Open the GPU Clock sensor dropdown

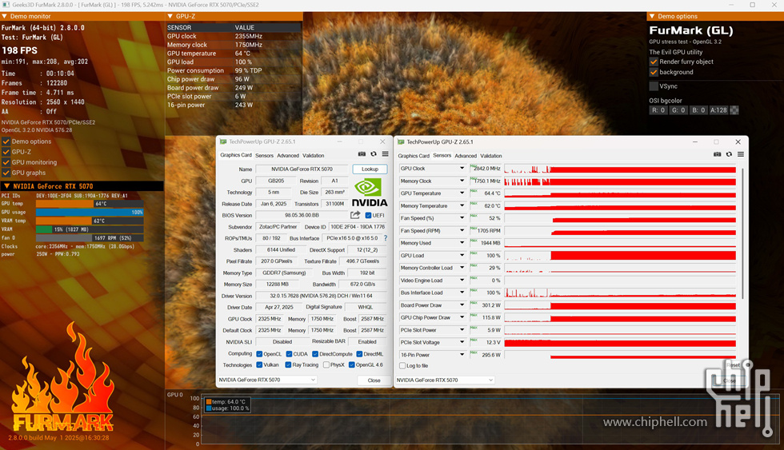462,169
